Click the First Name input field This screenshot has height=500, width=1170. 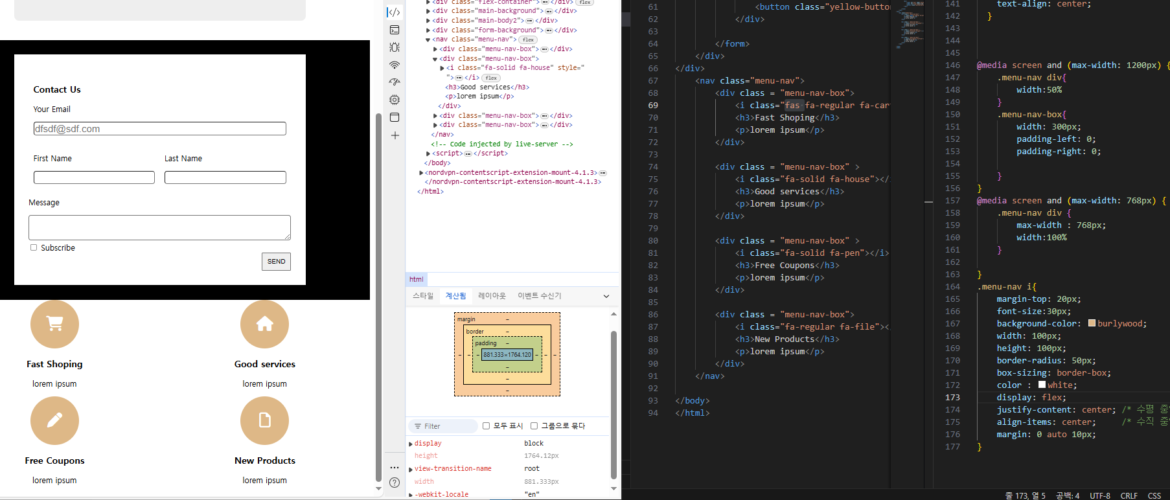94,177
